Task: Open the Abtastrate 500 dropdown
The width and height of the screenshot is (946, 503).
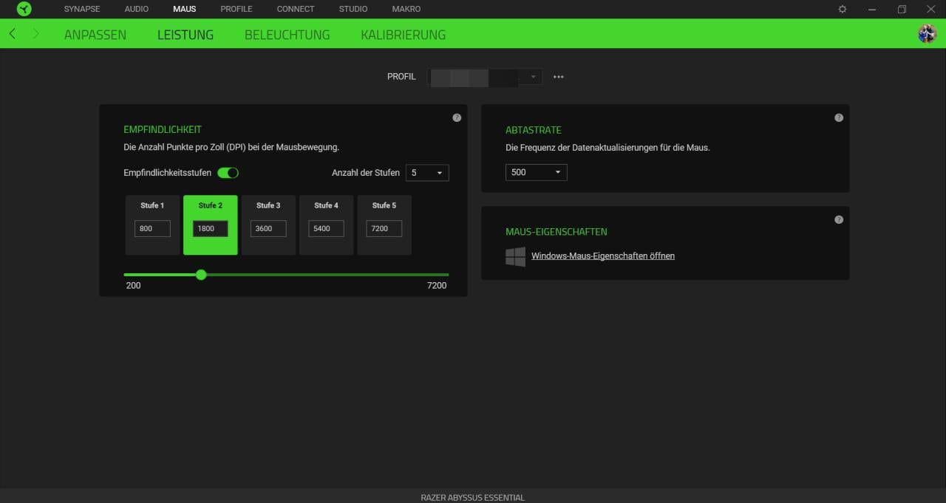Action: point(537,172)
